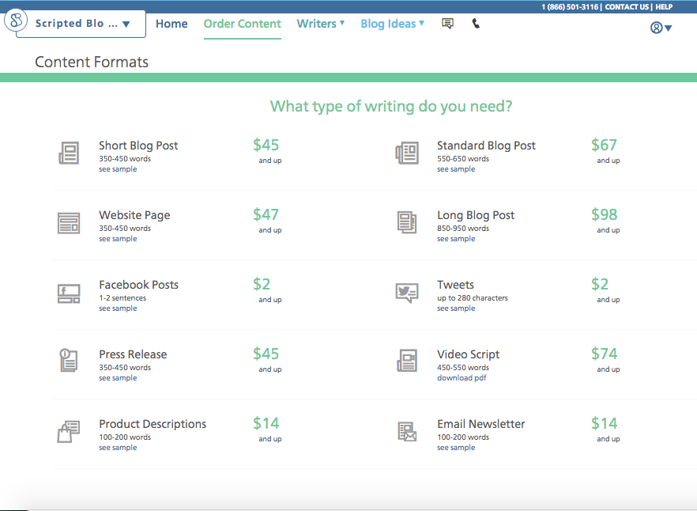Click the Standard Blog Post icon

(407, 153)
